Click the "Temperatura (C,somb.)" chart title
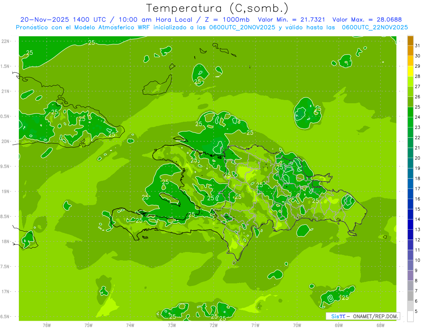Screen dimensions: 427x330 coord(217,9)
